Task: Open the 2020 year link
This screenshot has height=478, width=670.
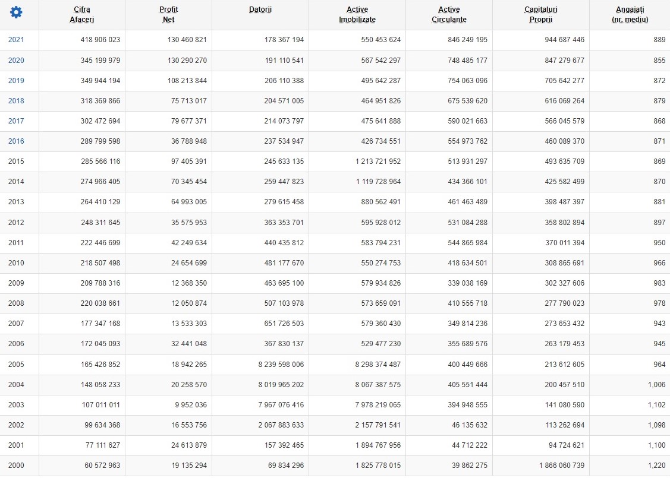Action: pos(16,60)
